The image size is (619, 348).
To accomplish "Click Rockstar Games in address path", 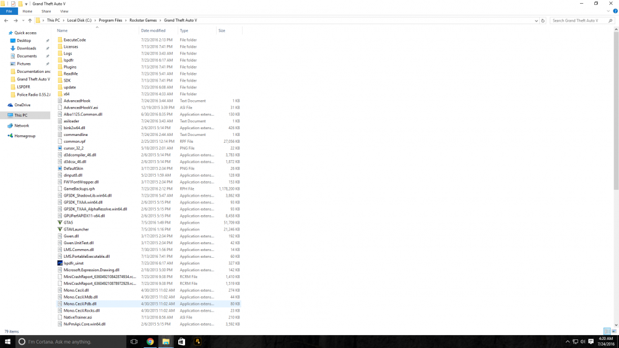I will coord(143,20).
